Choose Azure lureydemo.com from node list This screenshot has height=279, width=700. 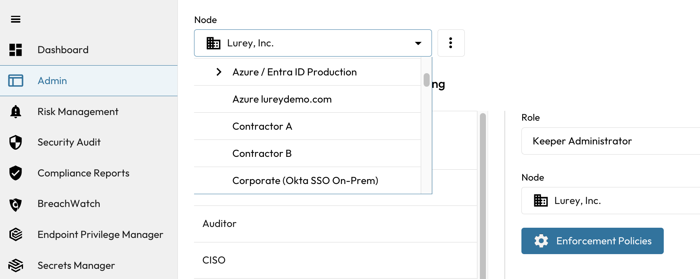point(282,99)
